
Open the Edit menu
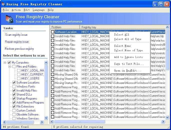[x=27, y=10]
